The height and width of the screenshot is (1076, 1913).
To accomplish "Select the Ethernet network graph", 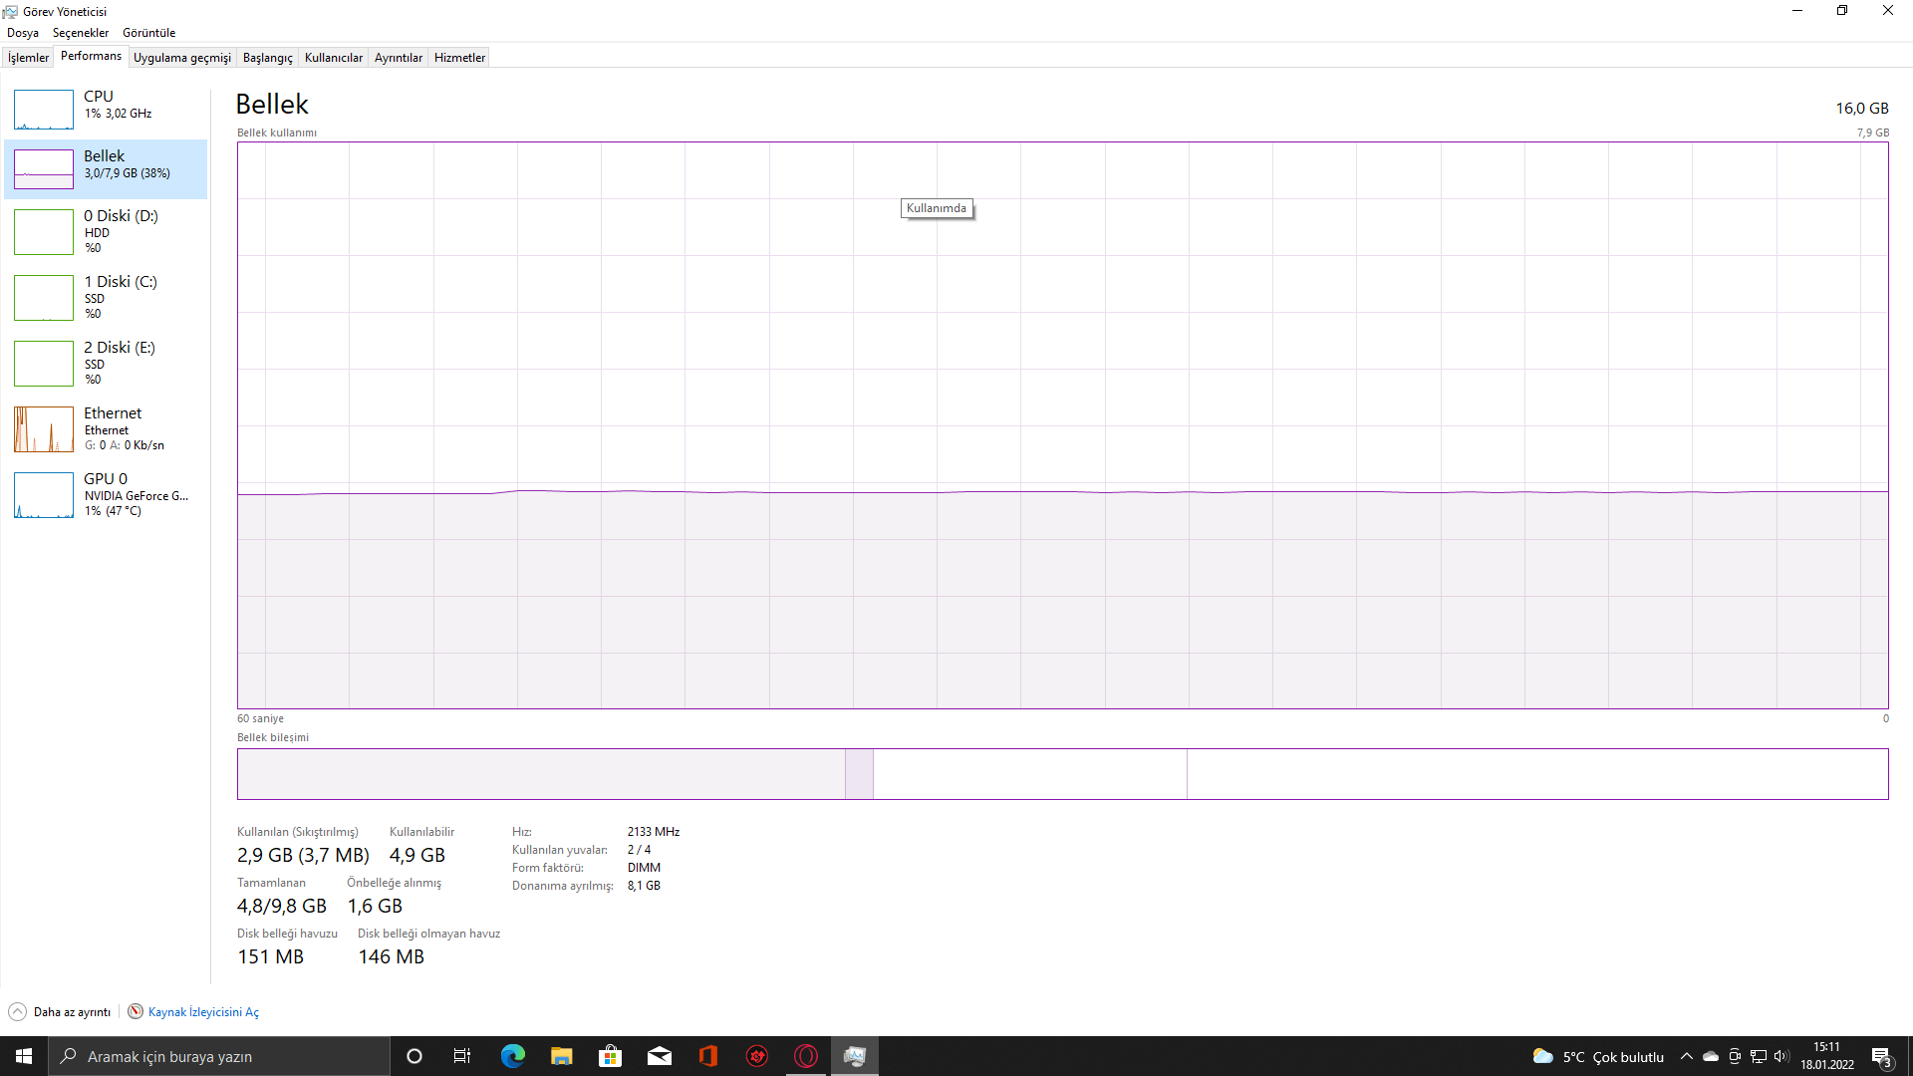I will point(44,429).
